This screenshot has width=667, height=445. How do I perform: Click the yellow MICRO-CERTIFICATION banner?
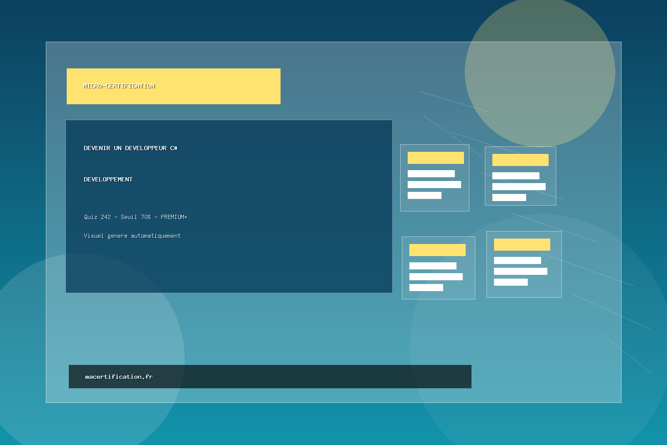pos(173,86)
